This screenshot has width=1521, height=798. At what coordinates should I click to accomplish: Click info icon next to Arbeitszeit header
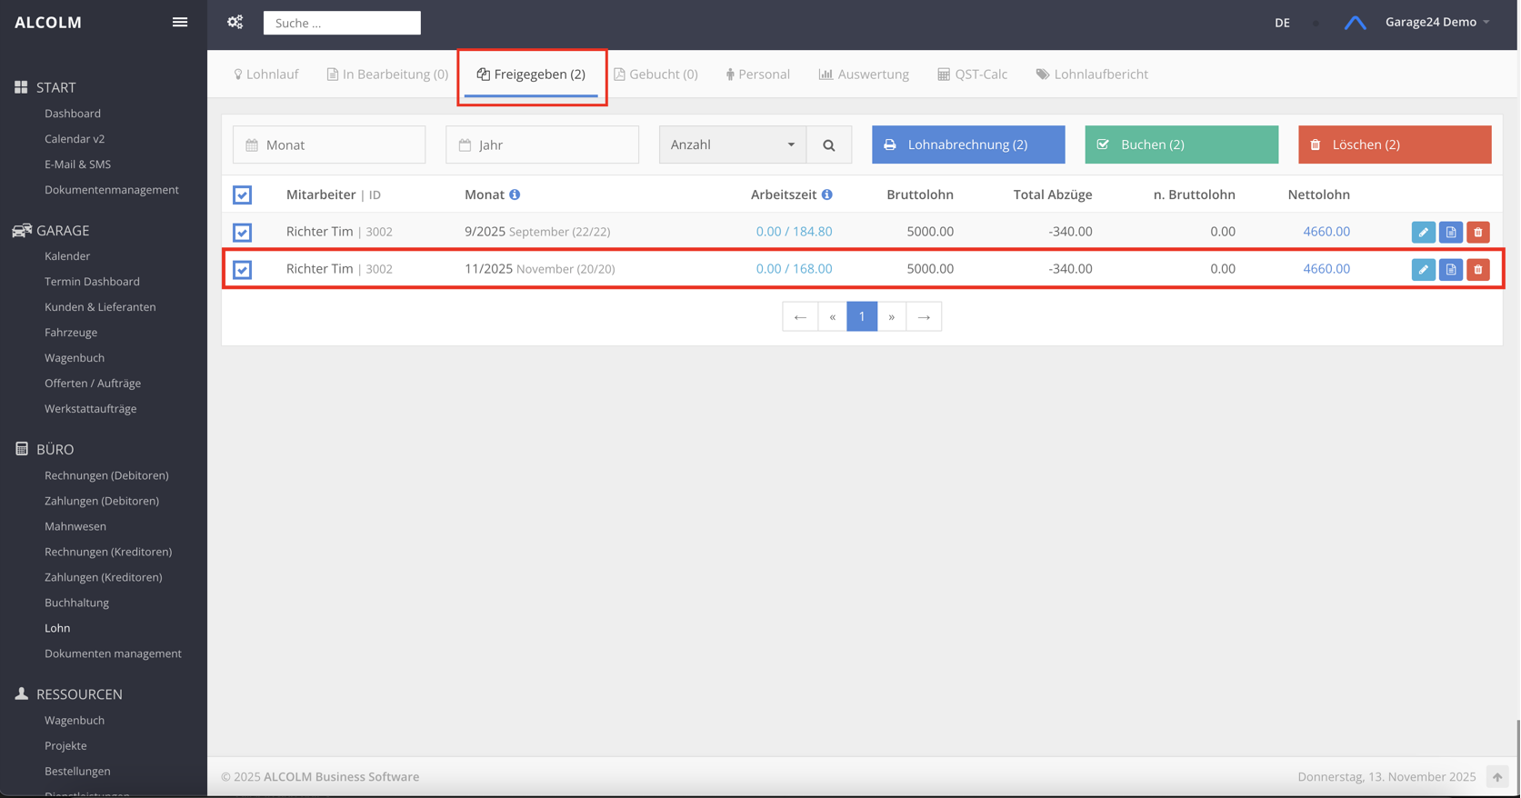point(826,195)
